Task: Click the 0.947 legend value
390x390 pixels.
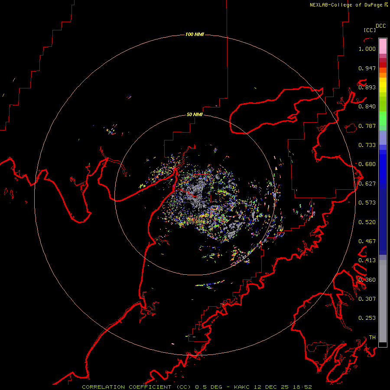Action: point(367,68)
